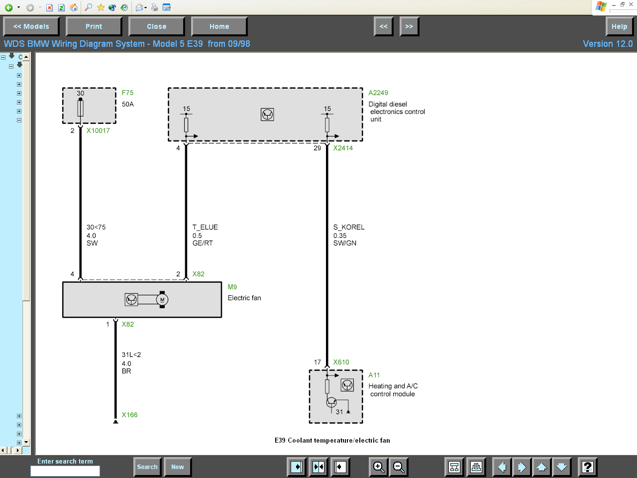The width and height of the screenshot is (637, 478).
Task: Click the question mark help icon
Action: (588, 467)
